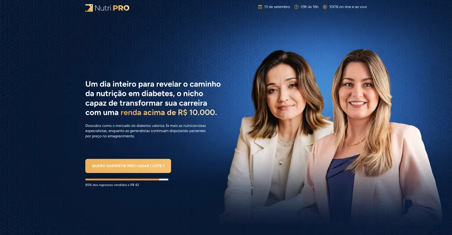Click the word PRO in the logo
Screen dimensions: 452x235
[x=121, y=8]
